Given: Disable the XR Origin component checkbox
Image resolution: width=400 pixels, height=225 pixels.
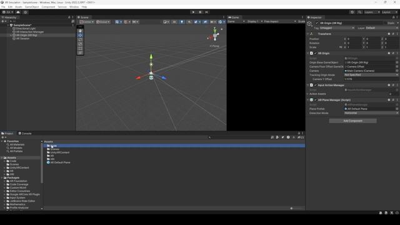Looking at the screenshot, I should [x=316, y=53].
